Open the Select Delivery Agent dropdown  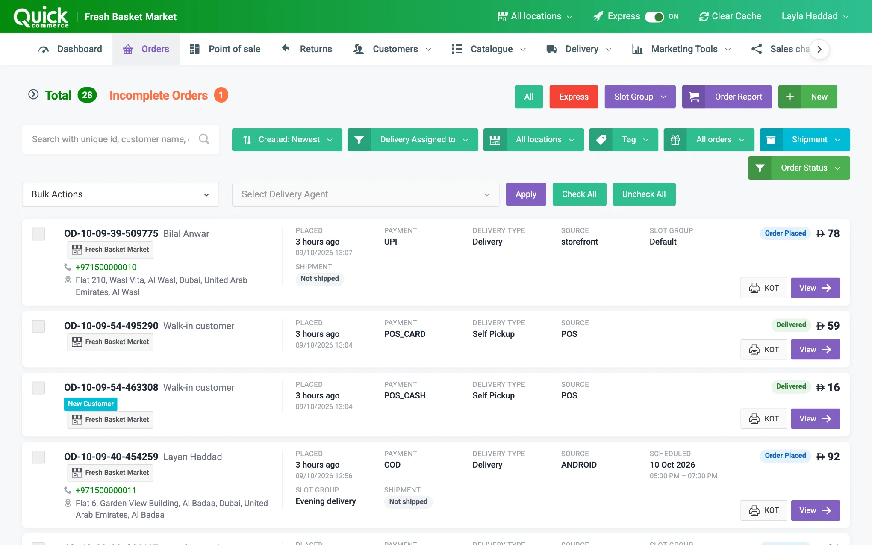[365, 194]
